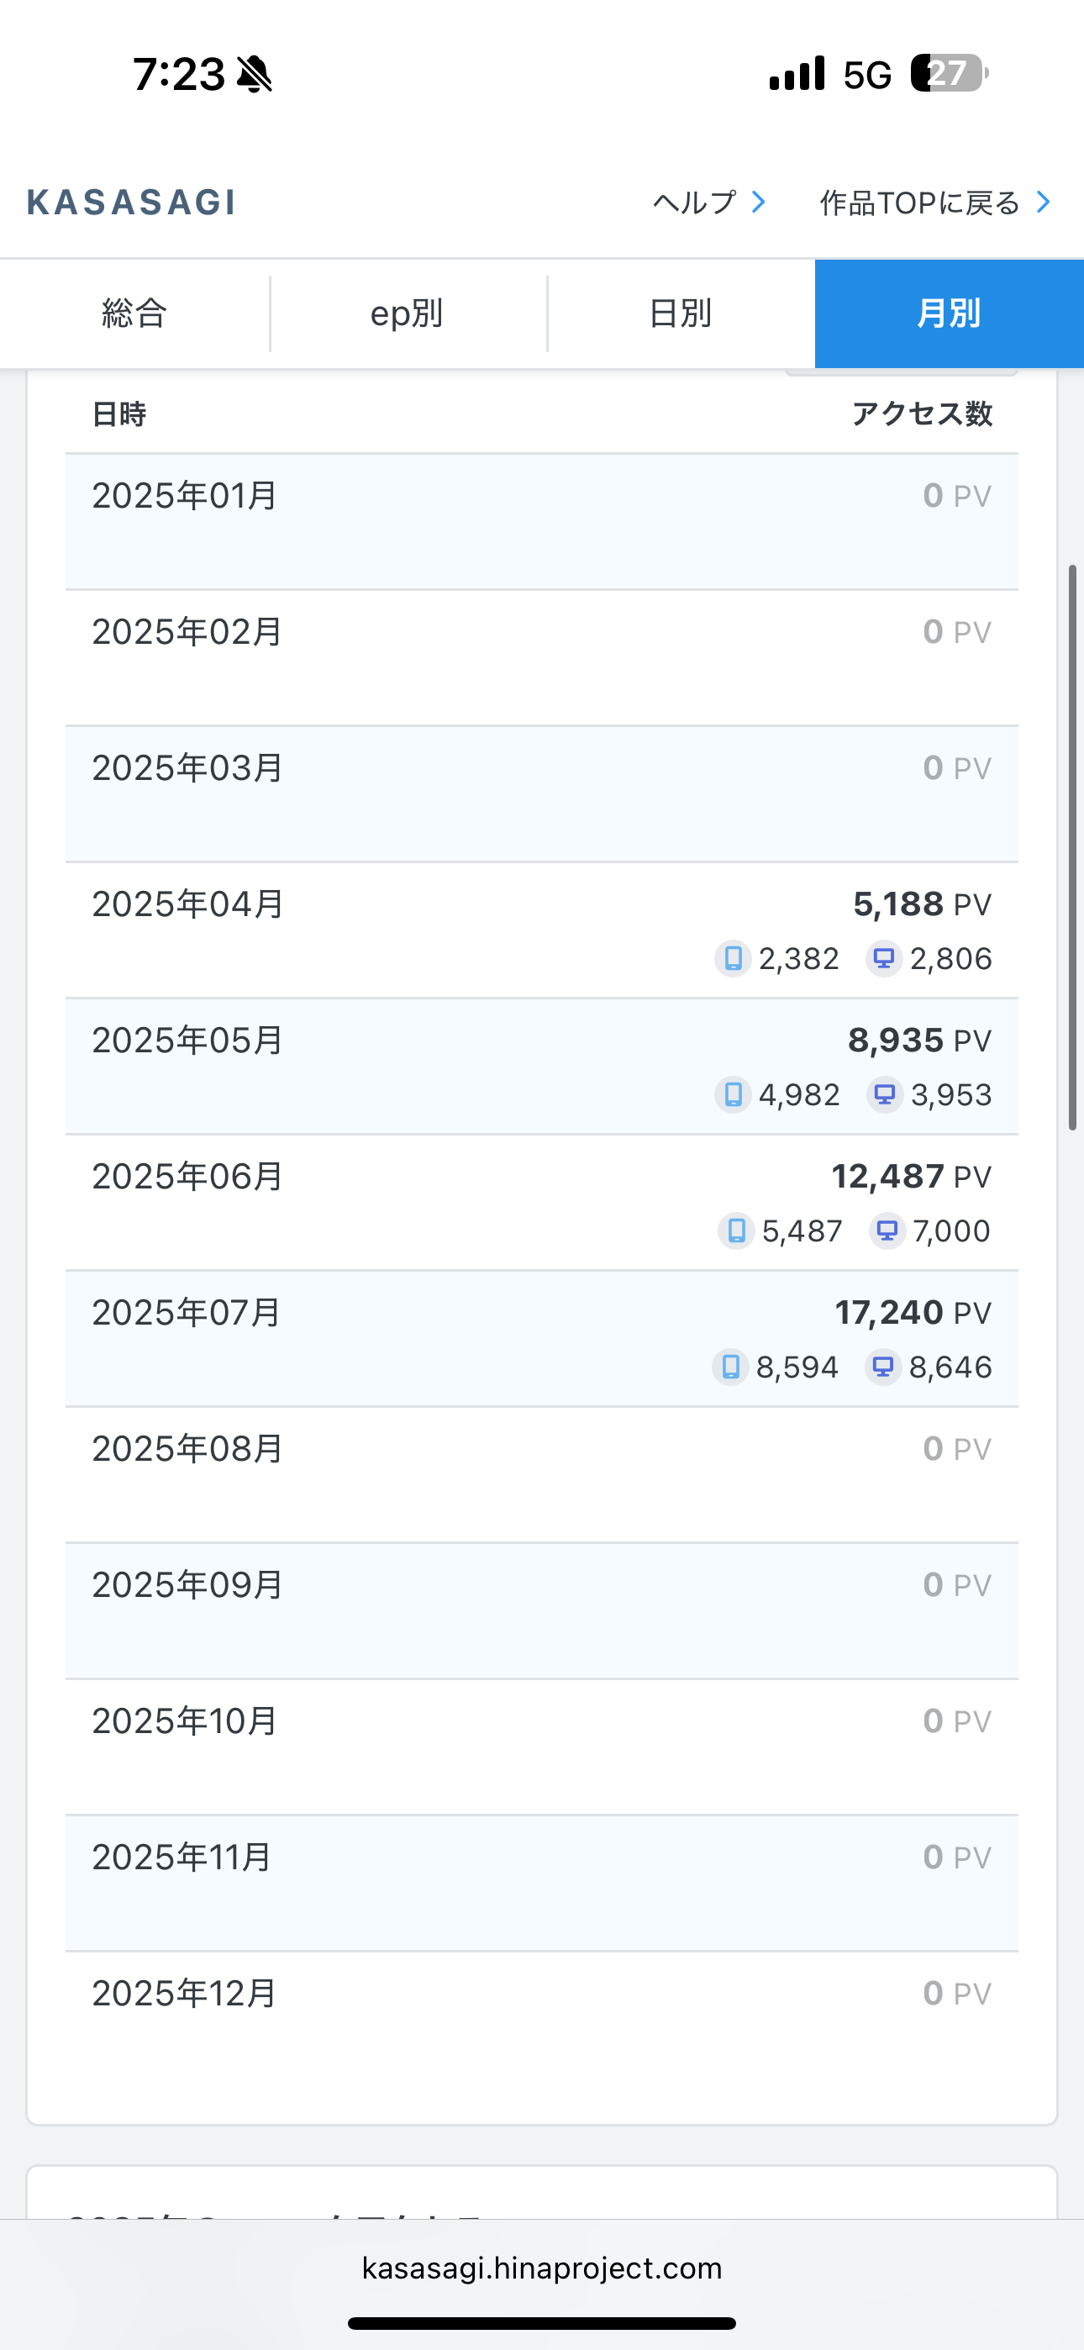Tap the silent mode bell icon in status bar
Viewport: 1084px width, 2350px height.
[x=255, y=74]
